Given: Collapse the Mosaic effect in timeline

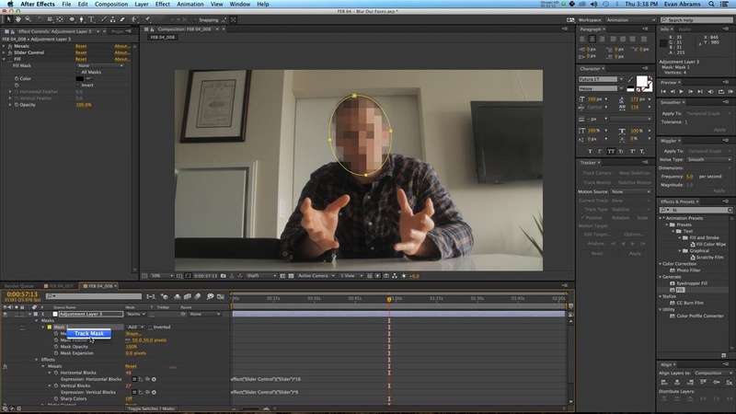Looking at the screenshot, I should (x=42, y=366).
